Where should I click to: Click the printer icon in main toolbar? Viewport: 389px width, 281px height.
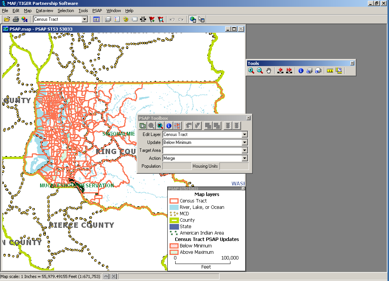click(x=16, y=19)
